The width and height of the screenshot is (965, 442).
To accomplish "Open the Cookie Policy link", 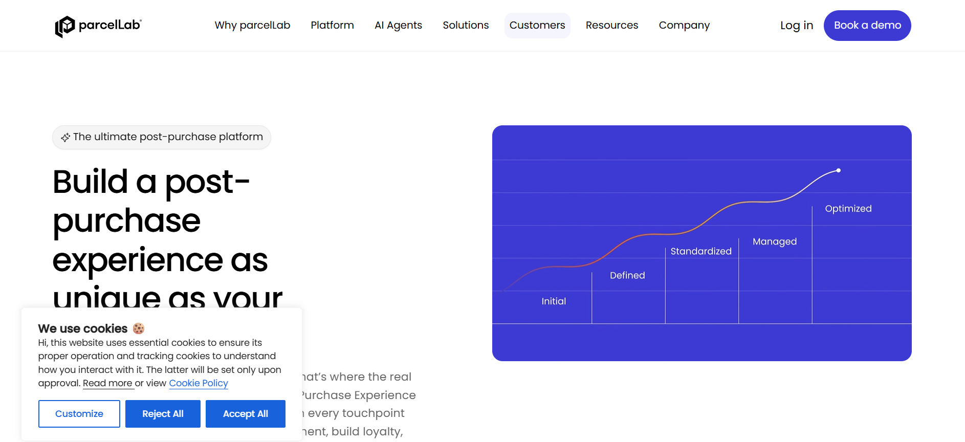I will 199,383.
